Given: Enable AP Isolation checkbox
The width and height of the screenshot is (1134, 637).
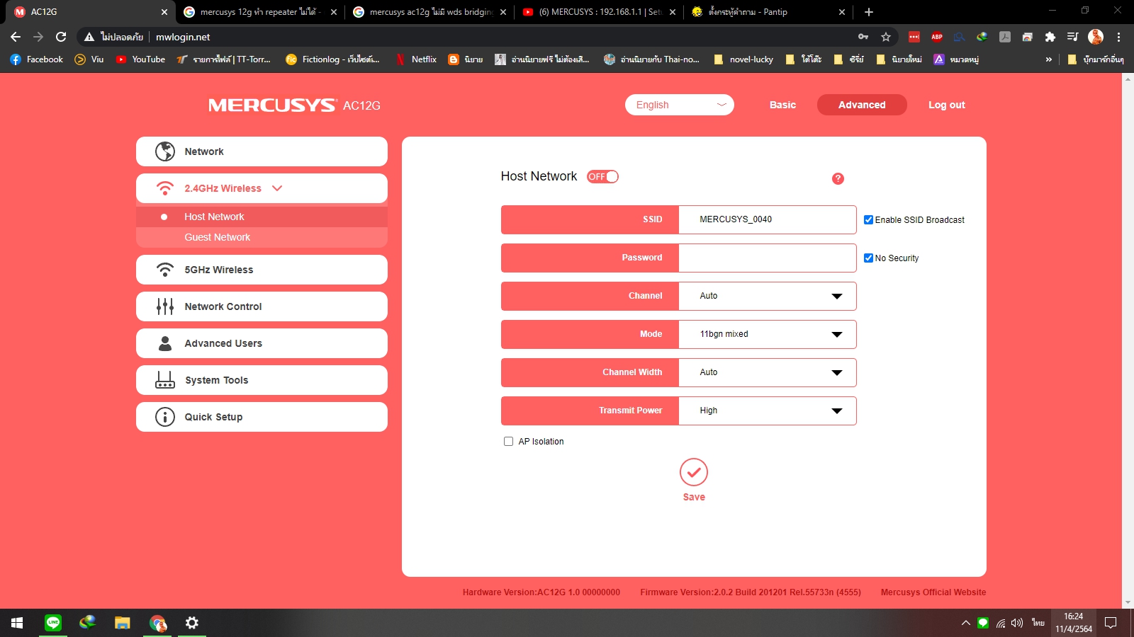Looking at the screenshot, I should coord(508,442).
